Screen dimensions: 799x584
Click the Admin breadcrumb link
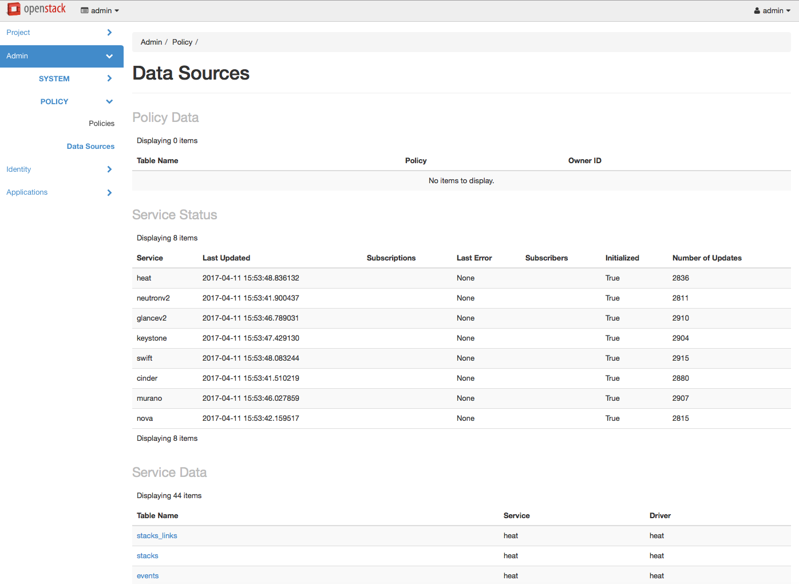coord(151,42)
